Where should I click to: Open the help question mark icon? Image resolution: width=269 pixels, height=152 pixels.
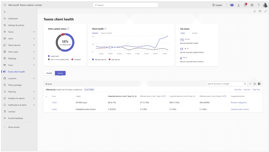(x=258, y=5)
